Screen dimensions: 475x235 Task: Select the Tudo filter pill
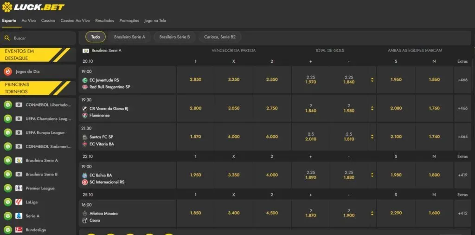tap(96, 37)
